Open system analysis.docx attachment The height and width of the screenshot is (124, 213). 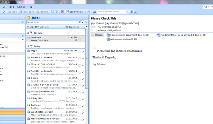131,39
